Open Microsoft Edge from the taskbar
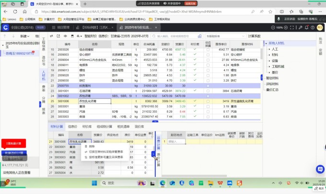The width and height of the screenshot is (326, 194). (x=162, y=183)
